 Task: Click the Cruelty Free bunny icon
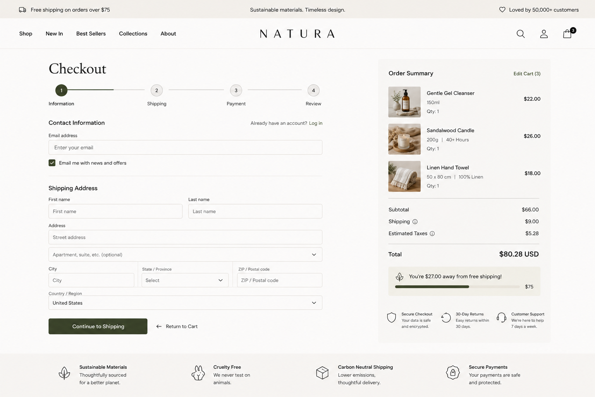(x=198, y=373)
